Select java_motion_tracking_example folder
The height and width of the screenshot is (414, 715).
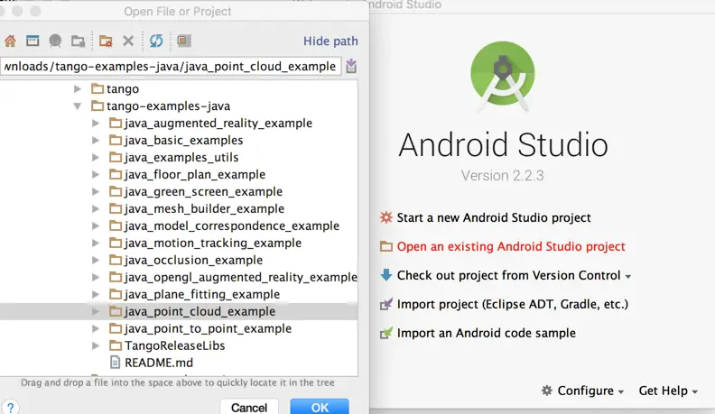point(213,244)
